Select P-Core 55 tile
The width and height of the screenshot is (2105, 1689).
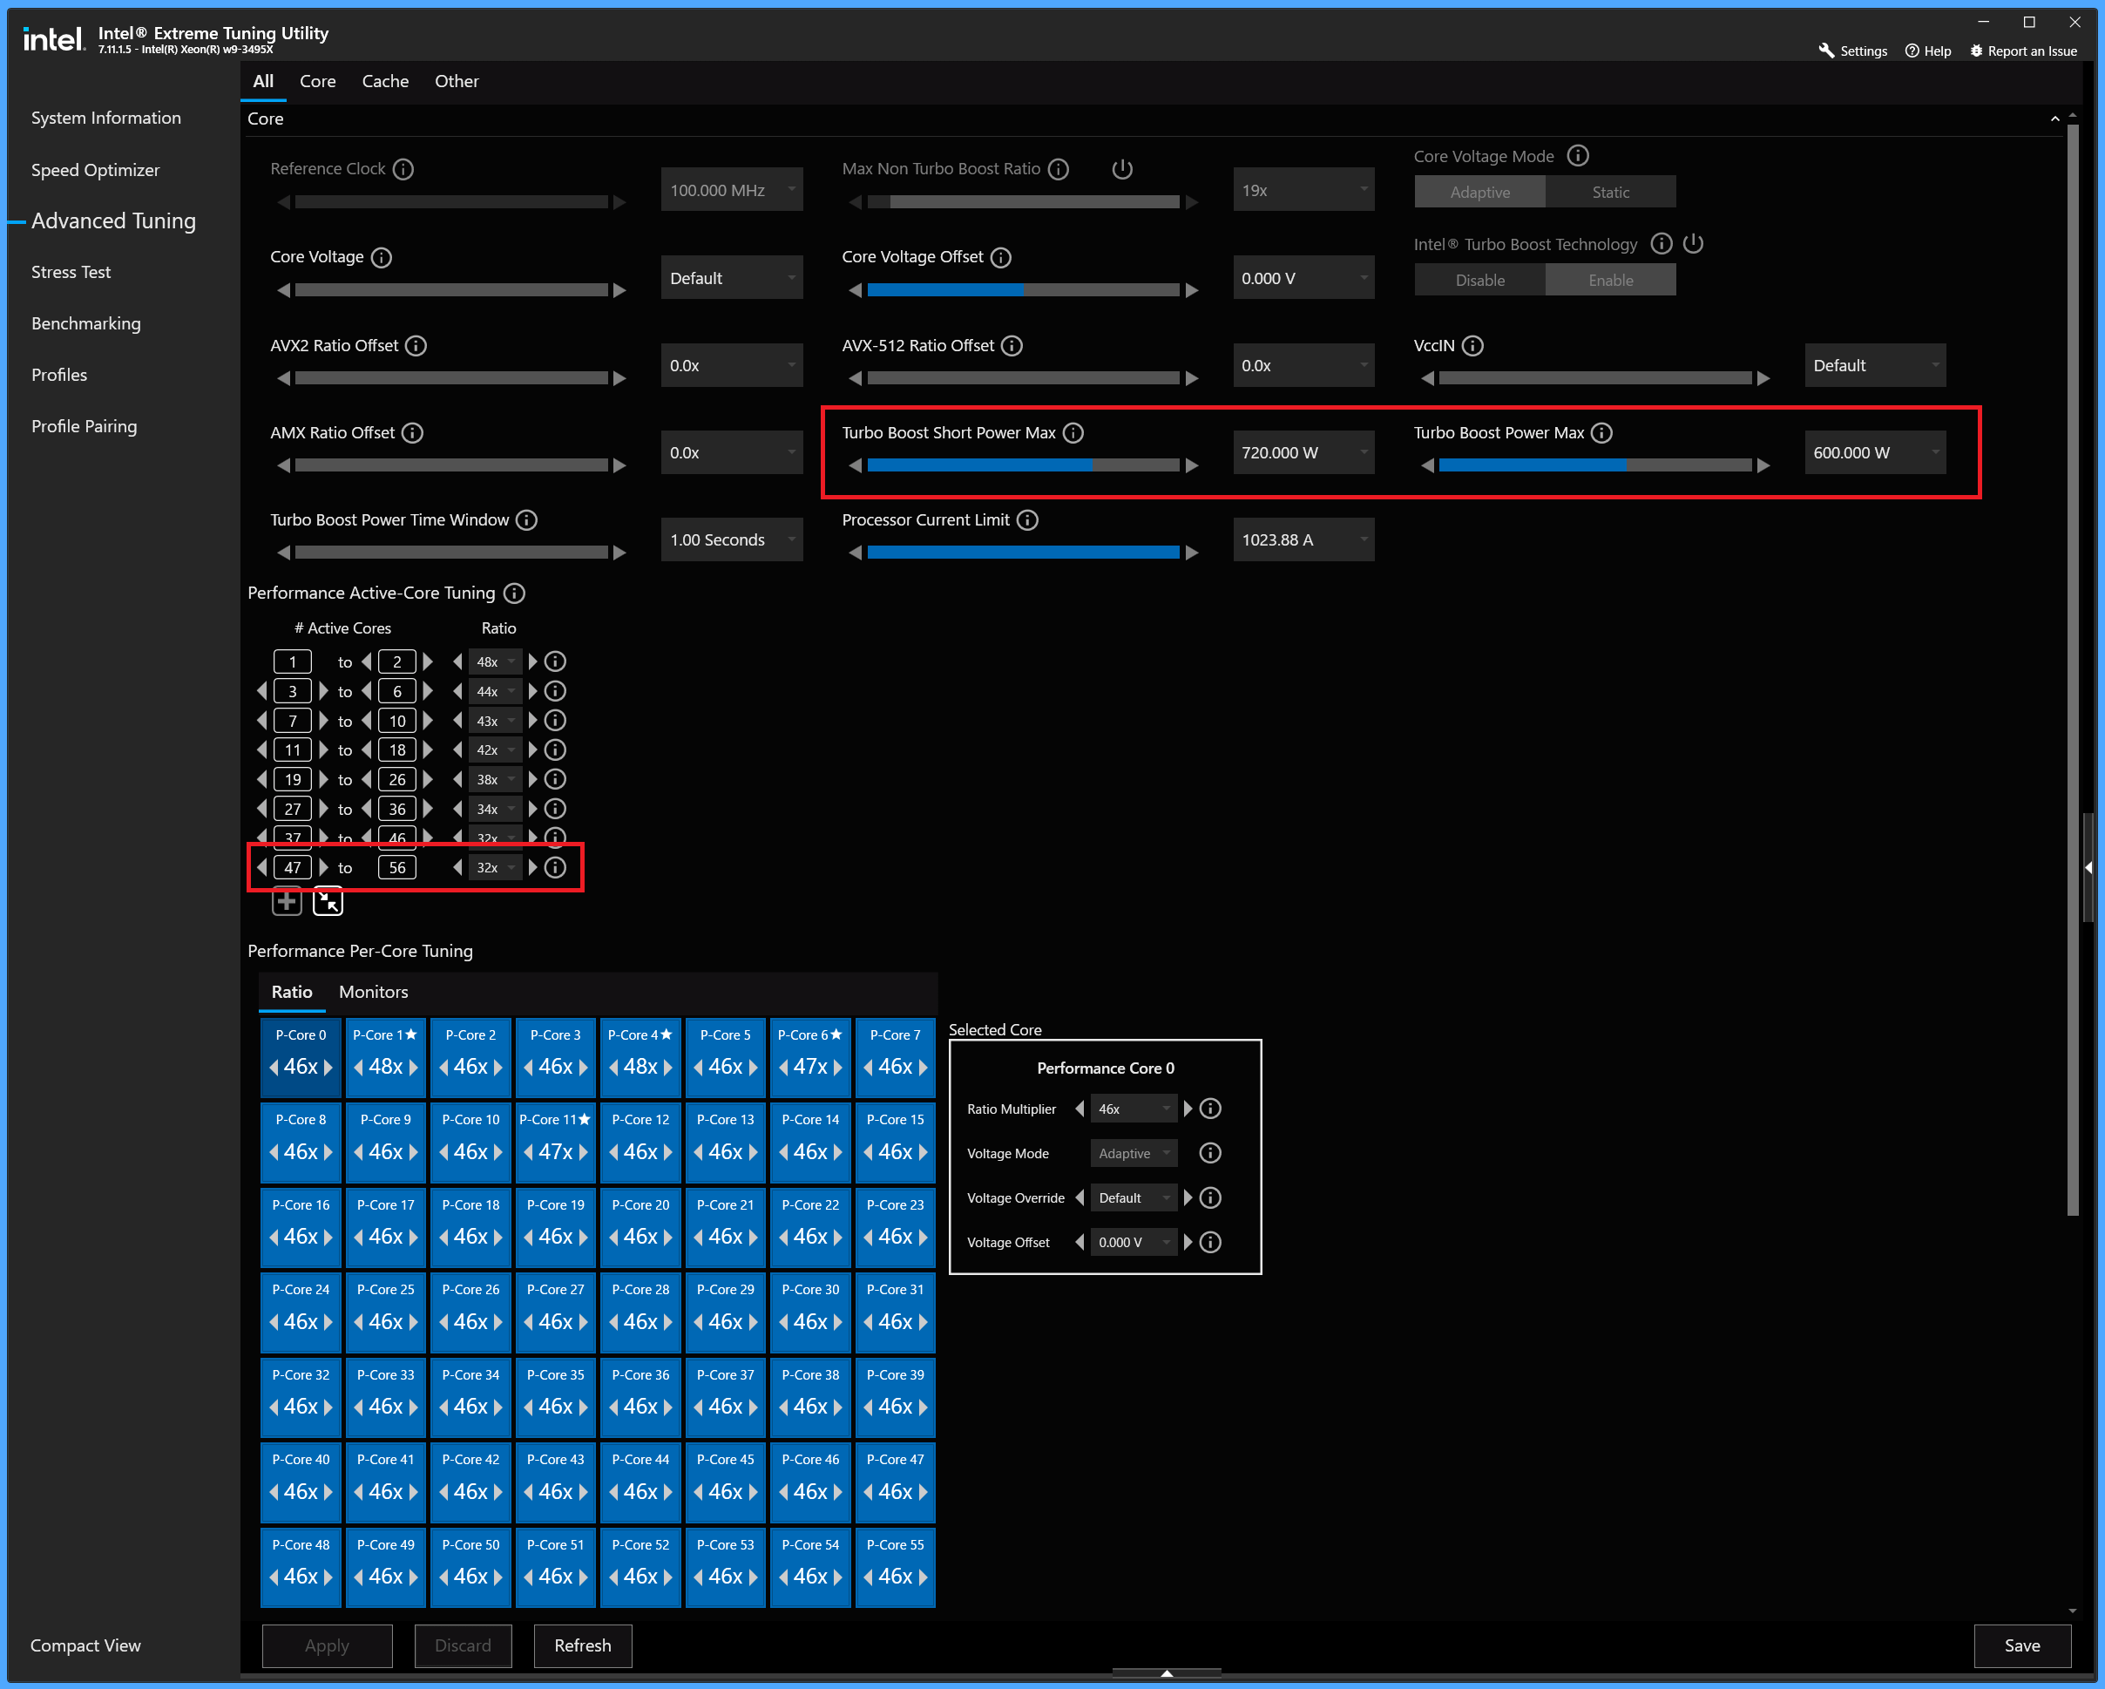coord(896,1567)
